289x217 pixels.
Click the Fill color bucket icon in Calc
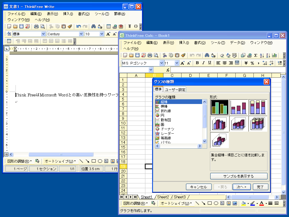pyautogui.click(x=244, y=203)
